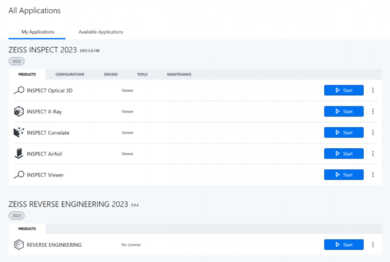Image resolution: width=390 pixels, height=262 pixels.
Task: Open more options for INSPECT Correlate
Action: coord(373,133)
